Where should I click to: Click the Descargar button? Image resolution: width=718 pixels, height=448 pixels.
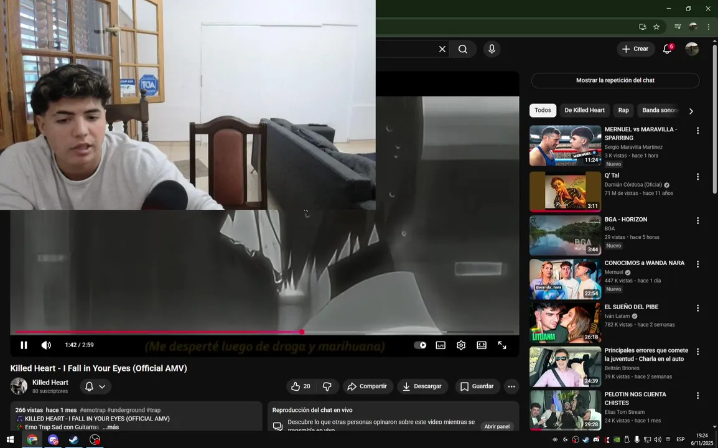(x=422, y=386)
